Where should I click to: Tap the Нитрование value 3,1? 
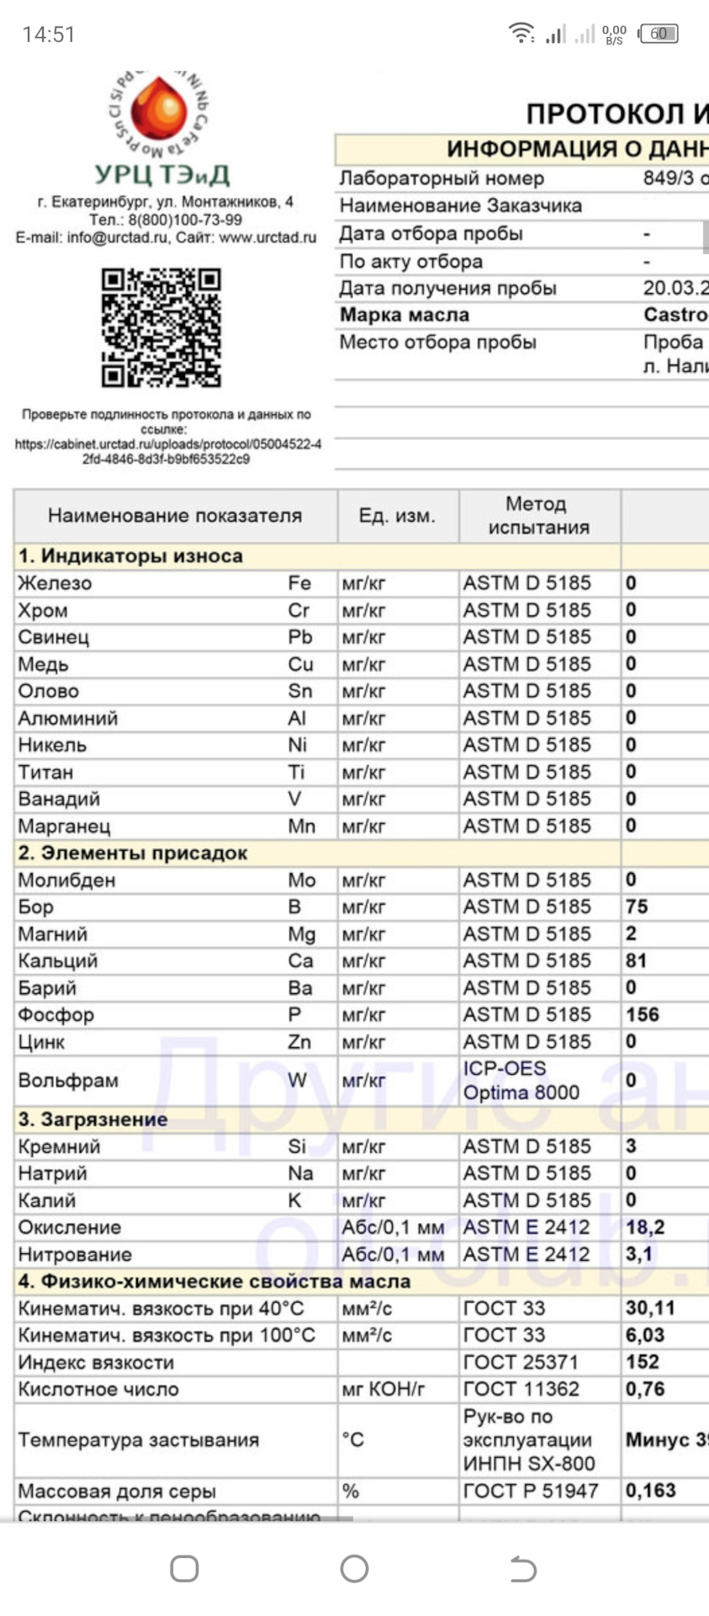pos(639,1254)
